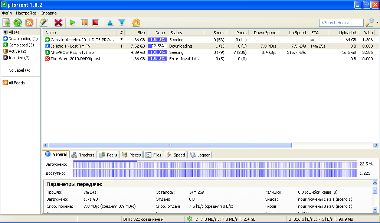Click the Add Torrent from URL icon
The height and width of the screenshot is (223, 380).
18,23
